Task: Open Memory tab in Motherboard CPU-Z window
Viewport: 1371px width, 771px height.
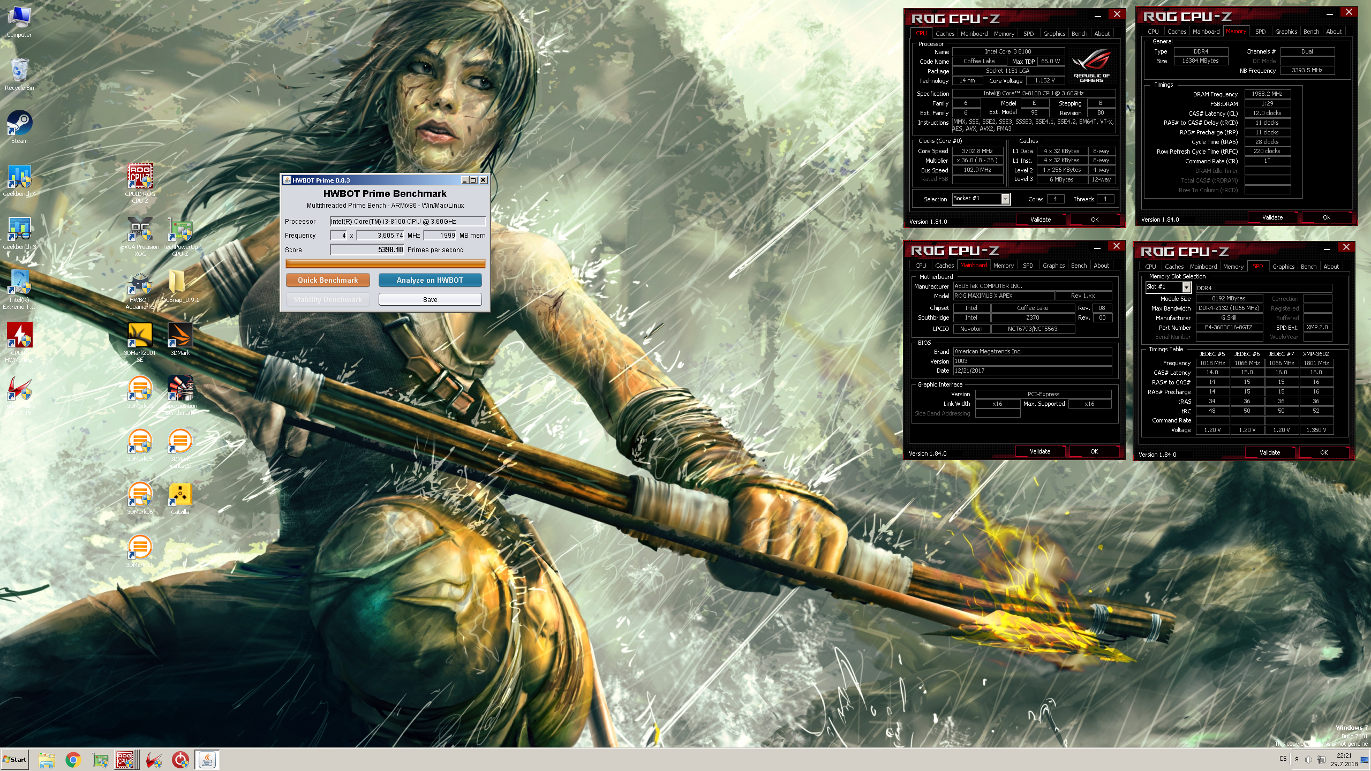Action: [x=1003, y=266]
